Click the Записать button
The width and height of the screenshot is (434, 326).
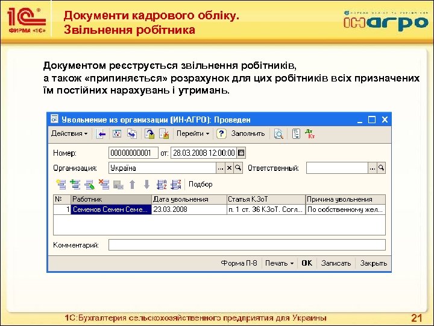point(336,263)
